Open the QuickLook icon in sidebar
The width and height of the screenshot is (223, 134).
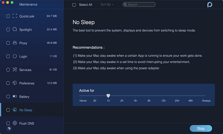[14, 16]
